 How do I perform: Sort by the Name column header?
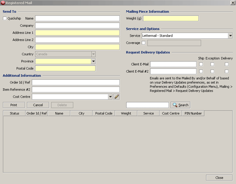pos(59,113)
